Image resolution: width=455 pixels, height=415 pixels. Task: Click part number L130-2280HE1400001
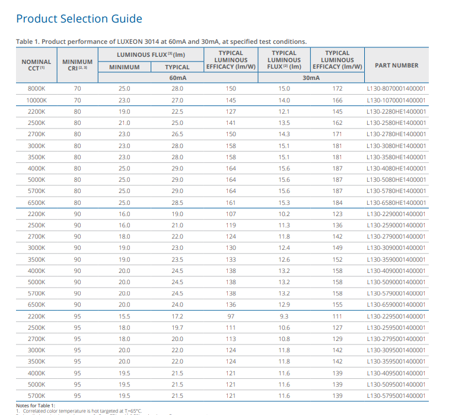point(396,112)
